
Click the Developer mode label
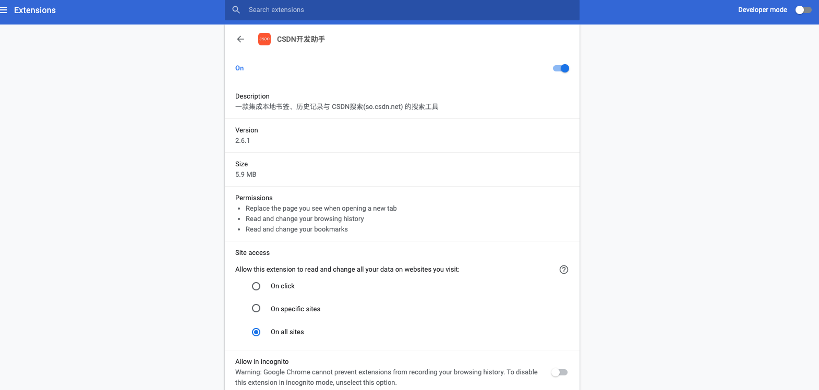click(763, 10)
